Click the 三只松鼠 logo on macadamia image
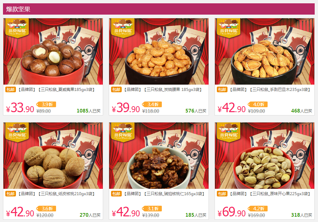 coord(17,28)
